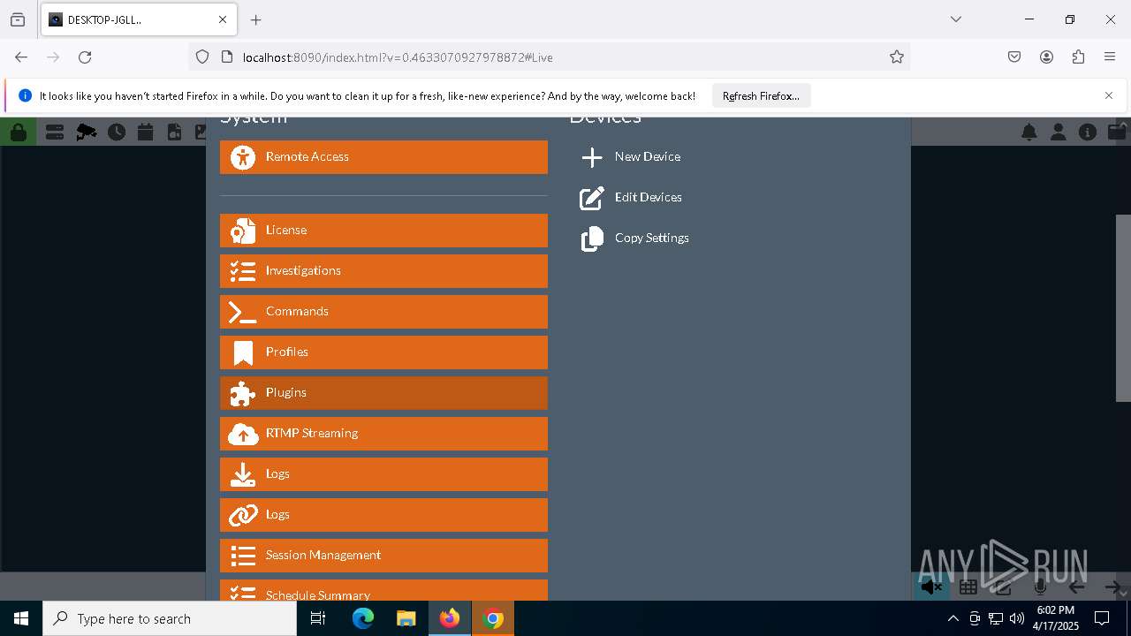Open the clock timeline icon in toolbar
1131x636 pixels.
coord(117,132)
